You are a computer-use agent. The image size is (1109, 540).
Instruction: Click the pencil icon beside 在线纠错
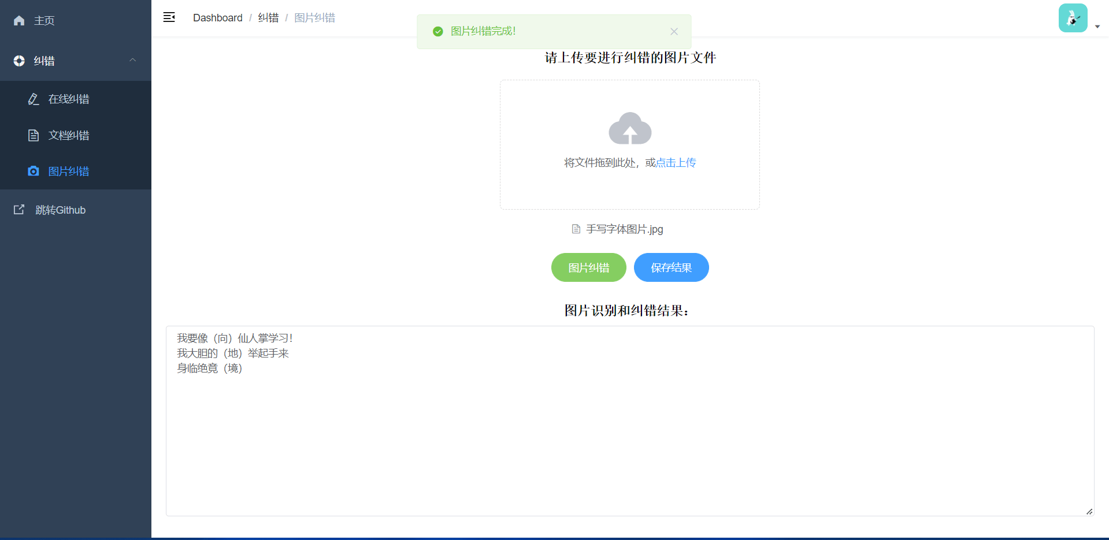click(34, 99)
